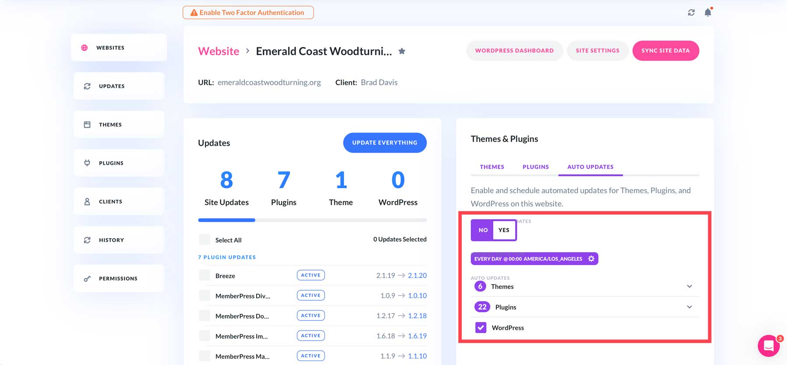
Task: Check the Select All checkbox
Action: 204,240
